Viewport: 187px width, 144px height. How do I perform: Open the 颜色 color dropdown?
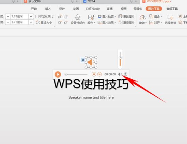pos(91,23)
